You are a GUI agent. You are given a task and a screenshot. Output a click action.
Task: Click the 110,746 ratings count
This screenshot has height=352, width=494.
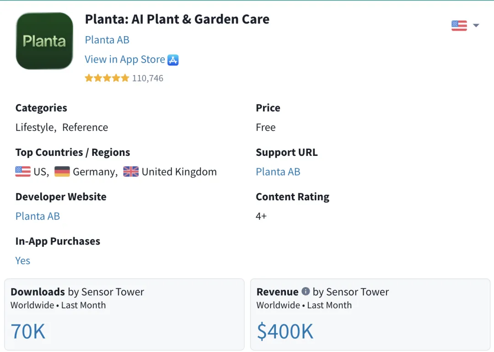(147, 78)
